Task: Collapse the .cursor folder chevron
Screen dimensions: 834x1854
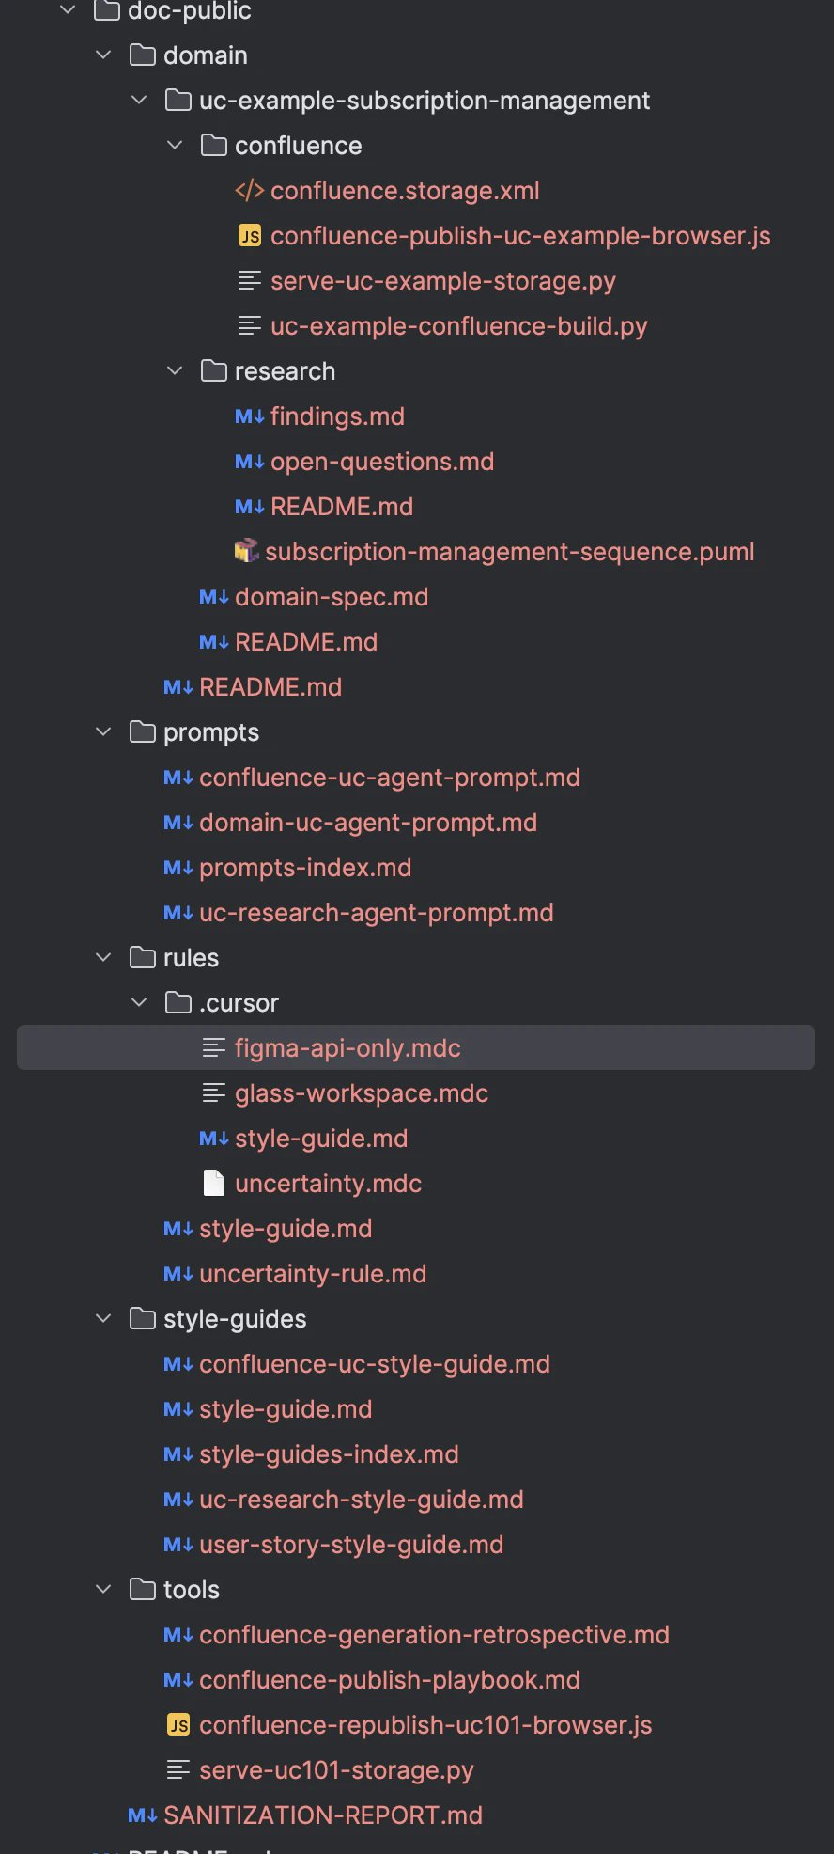Action: click(139, 1003)
